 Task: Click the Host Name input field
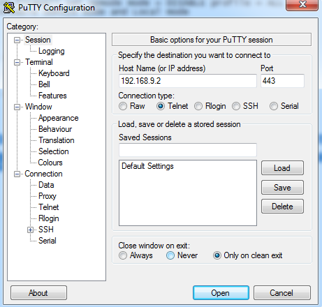click(x=188, y=81)
